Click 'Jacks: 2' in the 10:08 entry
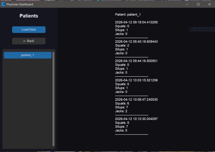Image resolution: width=215 pixels, height=152 pixels. (x=121, y=111)
